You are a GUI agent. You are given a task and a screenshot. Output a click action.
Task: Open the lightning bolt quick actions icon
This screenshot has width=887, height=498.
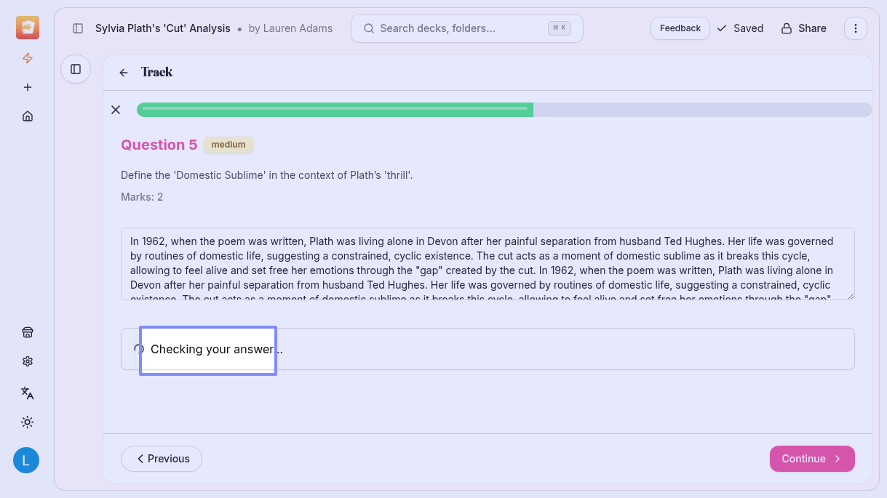pos(28,58)
